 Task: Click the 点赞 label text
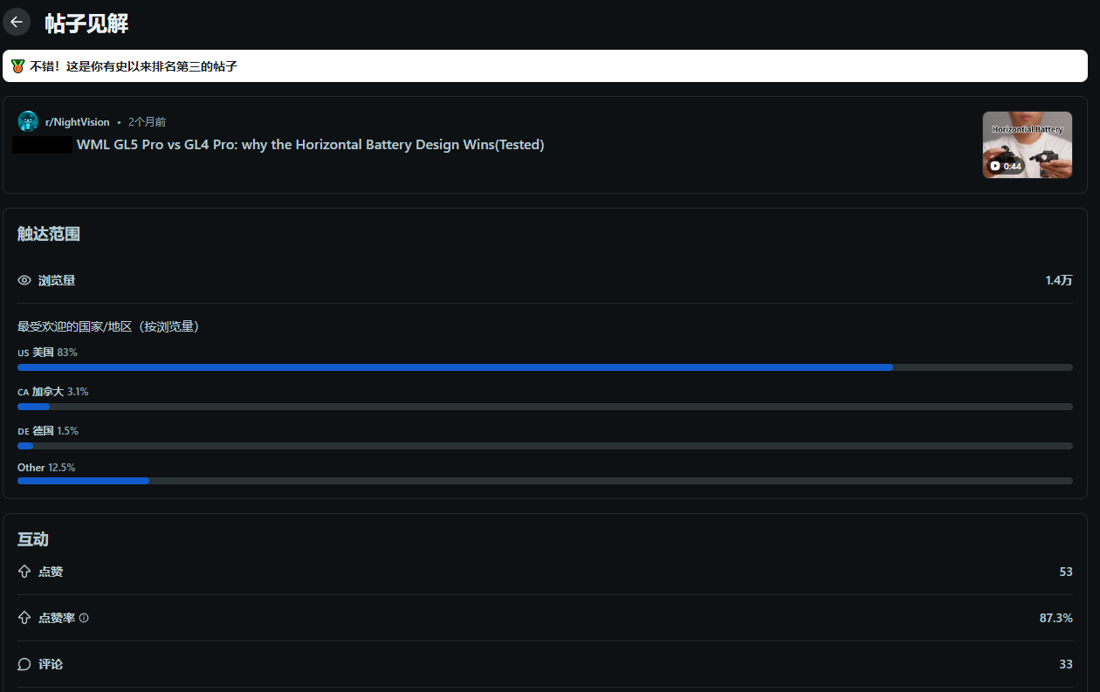(x=51, y=572)
